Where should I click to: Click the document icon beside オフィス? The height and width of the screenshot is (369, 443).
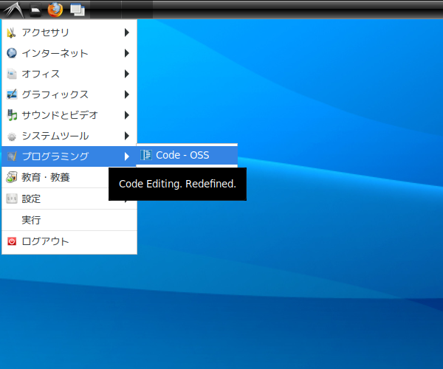12,74
